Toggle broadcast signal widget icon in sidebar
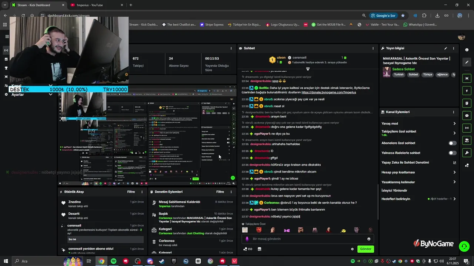 pos(467,128)
